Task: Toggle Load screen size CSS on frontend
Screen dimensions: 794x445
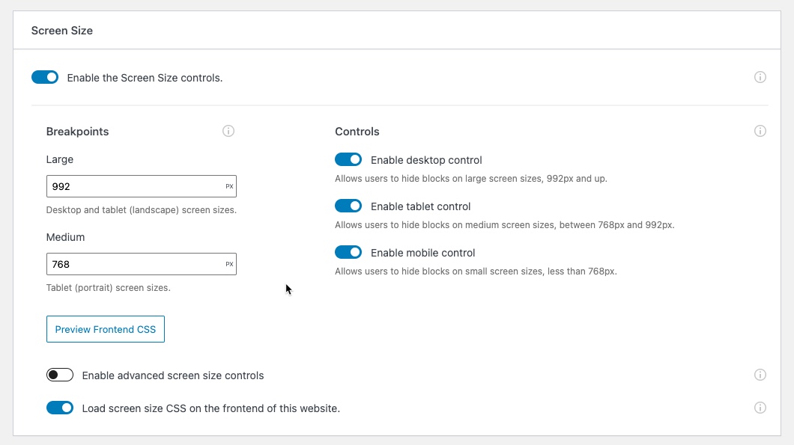Action: coord(60,408)
